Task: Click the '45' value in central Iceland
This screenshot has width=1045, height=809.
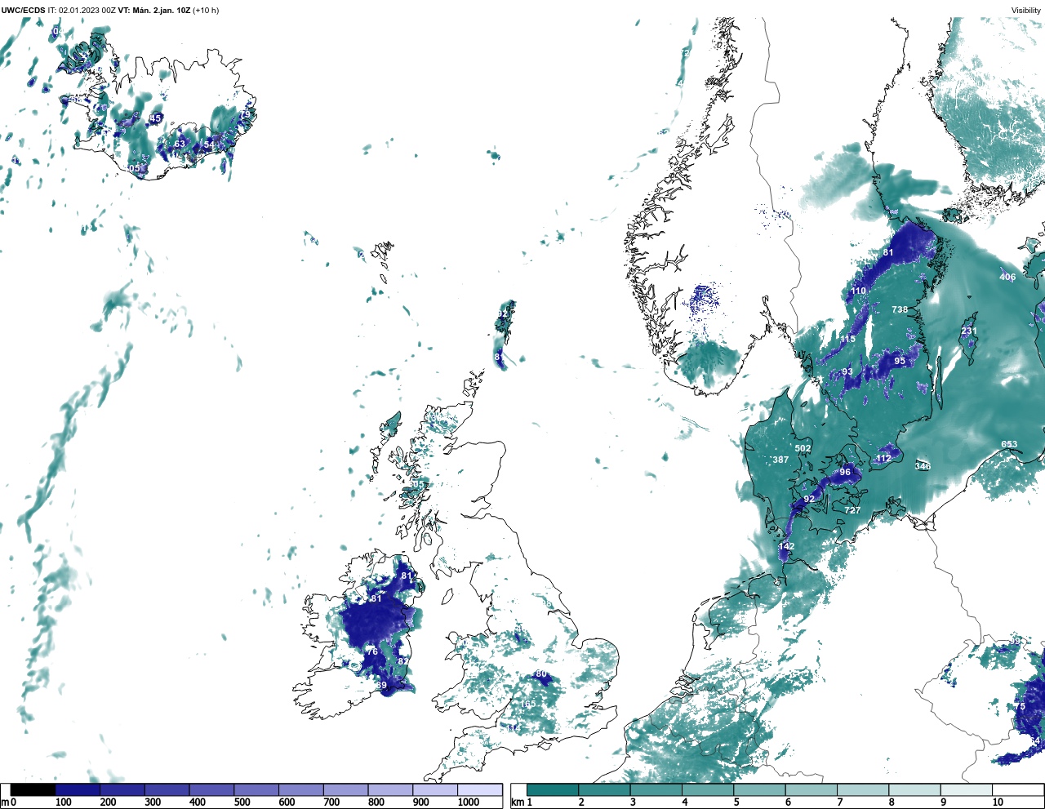Action: [x=155, y=118]
